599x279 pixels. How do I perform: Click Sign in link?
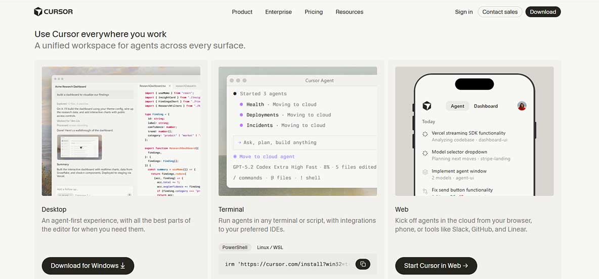tap(464, 12)
